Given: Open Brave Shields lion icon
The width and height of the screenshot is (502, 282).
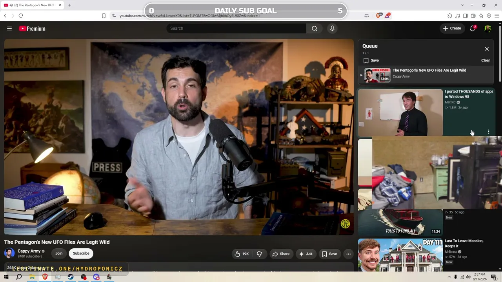Looking at the screenshot, I should pyautogui.click(x=378, y=16).
